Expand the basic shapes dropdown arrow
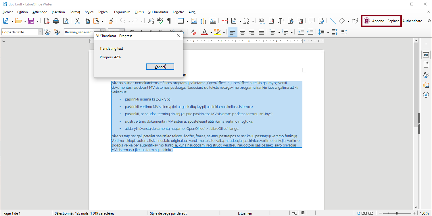The image size is (432, 216). pyautogui.click(x=348, y=21)
